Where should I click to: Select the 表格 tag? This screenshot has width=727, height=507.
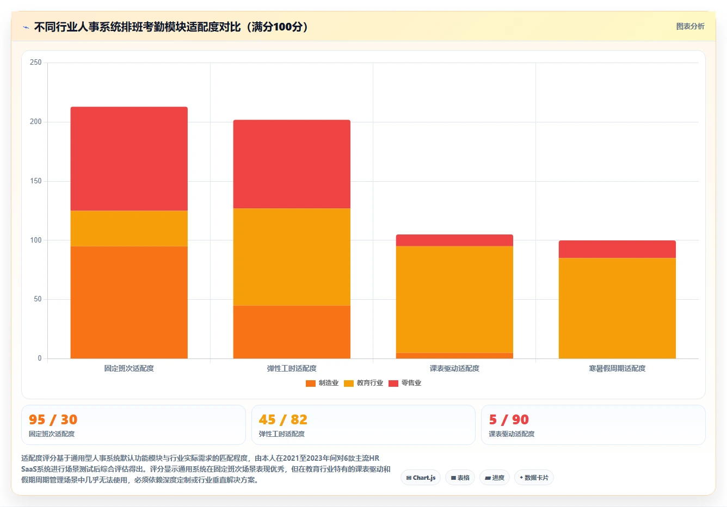[x=460, y=478]
